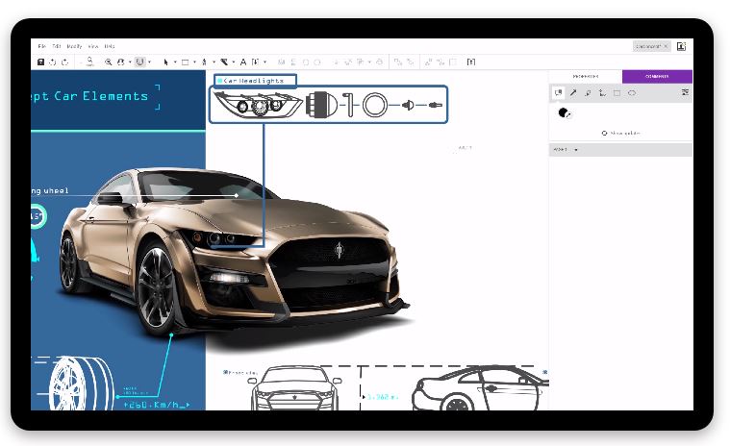730x446 pixels.
Task: Toggle the magnet snapping tool
Action: pyautogui.click(x=139, y=62)
